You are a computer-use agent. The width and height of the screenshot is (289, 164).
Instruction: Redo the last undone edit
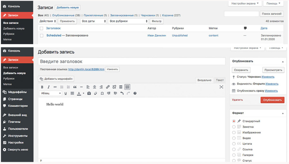(129, 93)
